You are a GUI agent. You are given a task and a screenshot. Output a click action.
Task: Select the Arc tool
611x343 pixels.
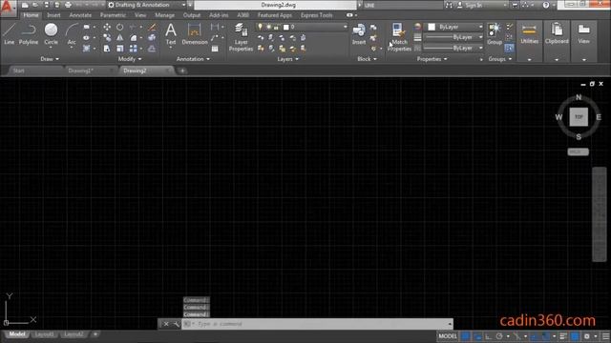72,34
